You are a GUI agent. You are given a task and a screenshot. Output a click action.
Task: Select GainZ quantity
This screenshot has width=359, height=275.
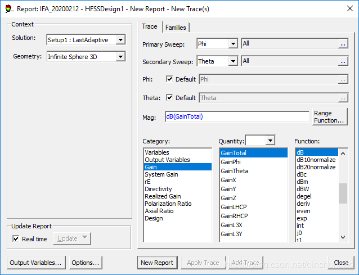coord(254,198)
